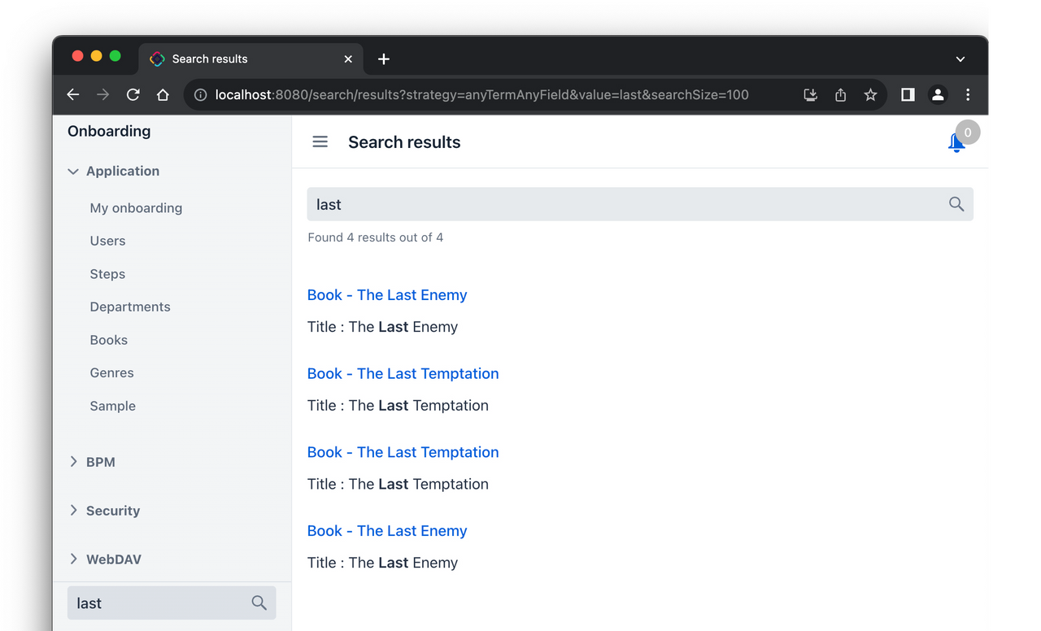Select Departments from the sidebar
1041x631 pixels.
(x=130, y=307)
